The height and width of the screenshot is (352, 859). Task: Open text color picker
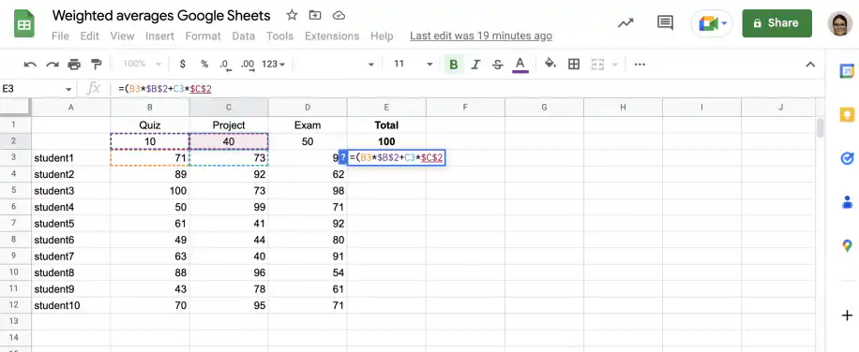[520, 65]
